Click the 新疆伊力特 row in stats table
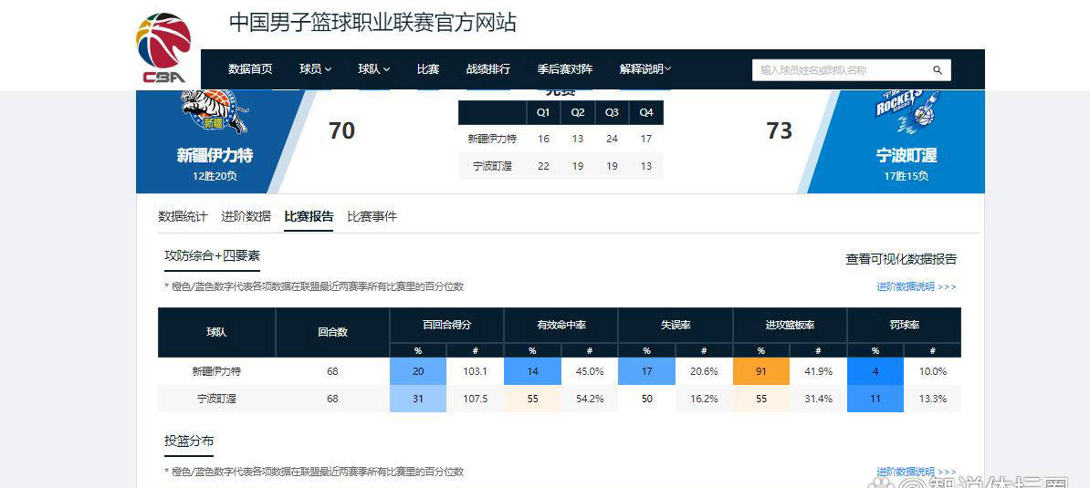1090x488 pixels. [x=560, y=371]
